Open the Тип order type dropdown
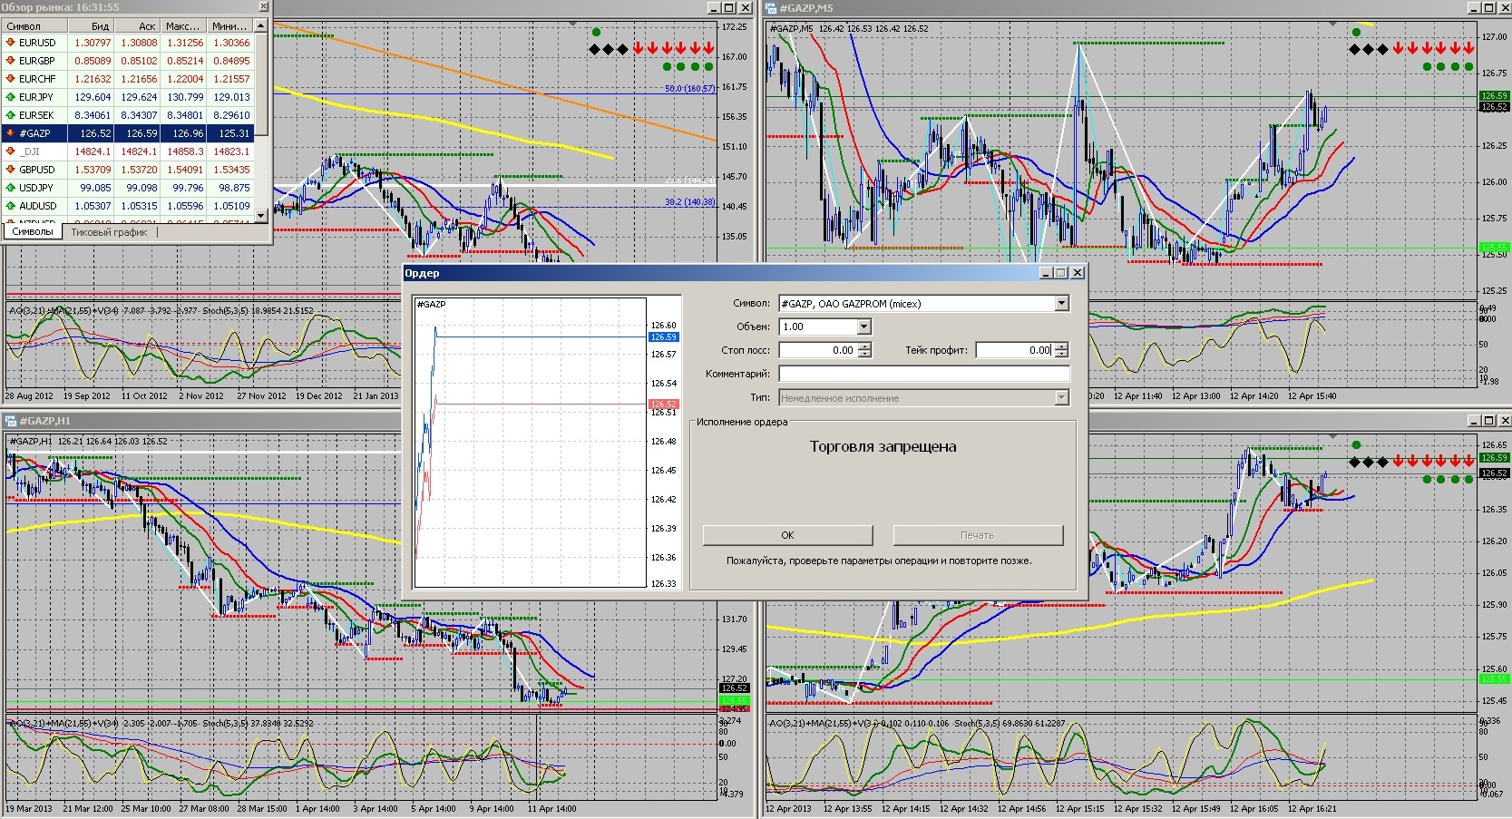This screenshot has height=819, width=1512. [x=1061, y=398]
